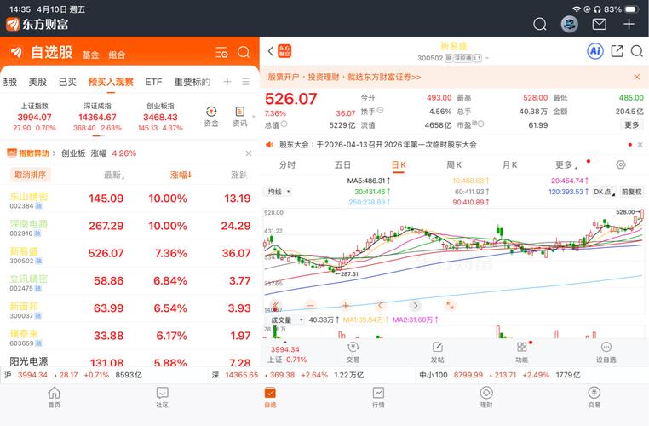Viewport: 649px width, 426px height.
Task: Switch to the 周K chart tab
Action: (x=454, y=164)
